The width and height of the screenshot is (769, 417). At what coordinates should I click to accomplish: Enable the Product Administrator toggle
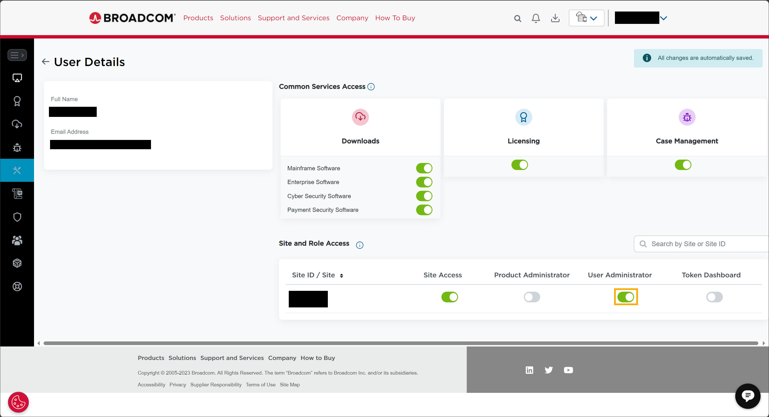pos(532,297)
